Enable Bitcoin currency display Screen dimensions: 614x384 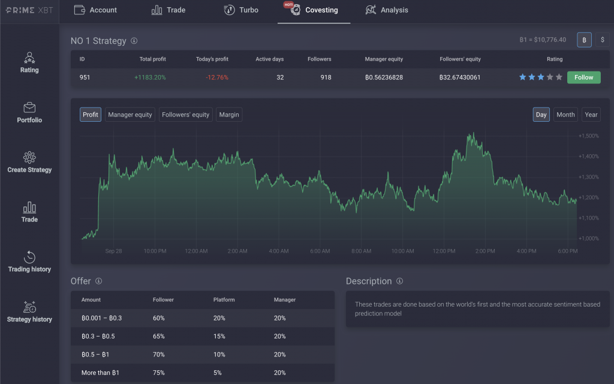[585, 39]
